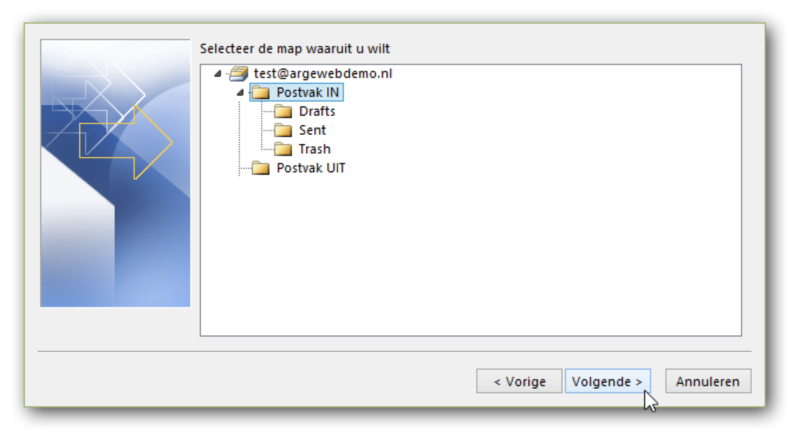Click the Postvak UIT folder icon
The image size is (806, 437).
click(261, 168)
